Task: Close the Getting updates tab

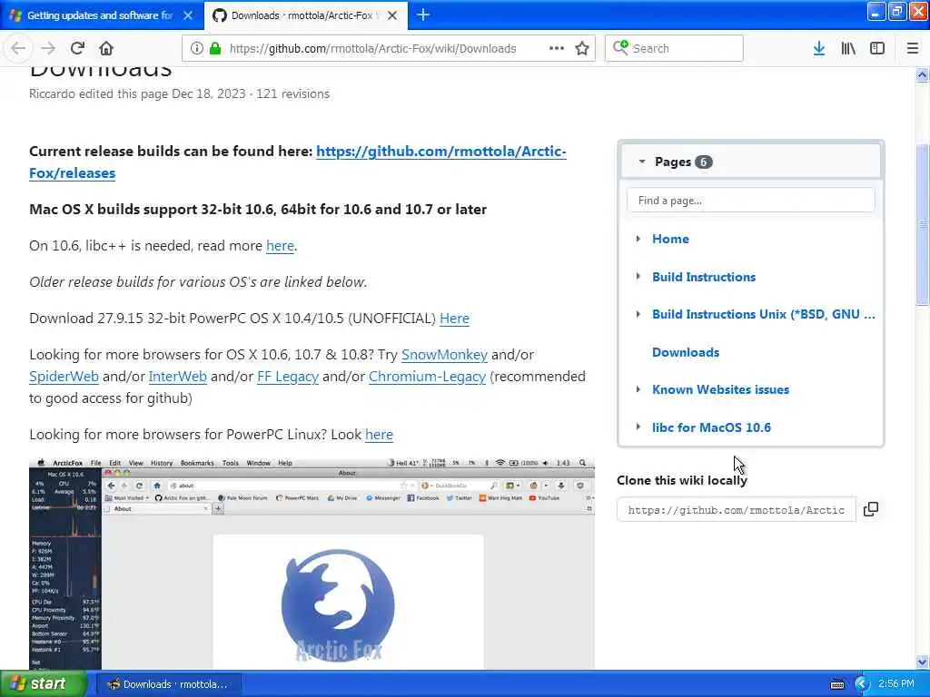Action: point(188,15)
